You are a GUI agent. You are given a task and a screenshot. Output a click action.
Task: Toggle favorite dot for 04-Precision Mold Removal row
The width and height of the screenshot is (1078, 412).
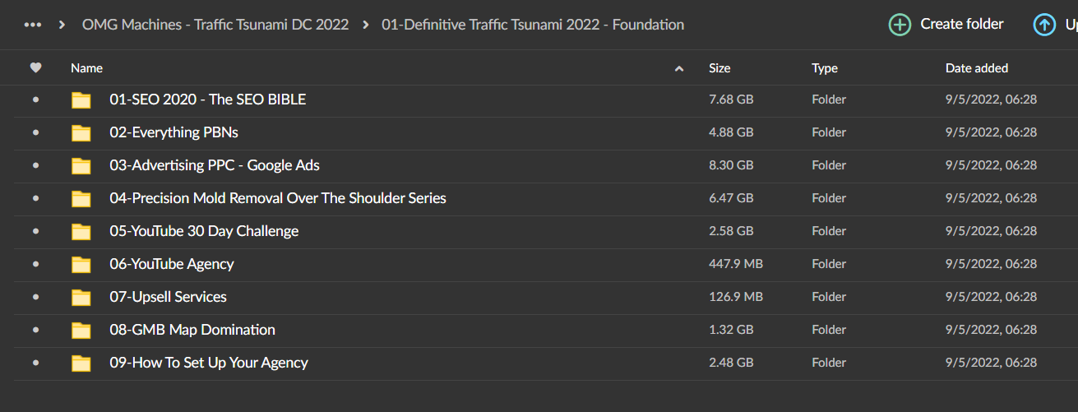click(35, 198)
